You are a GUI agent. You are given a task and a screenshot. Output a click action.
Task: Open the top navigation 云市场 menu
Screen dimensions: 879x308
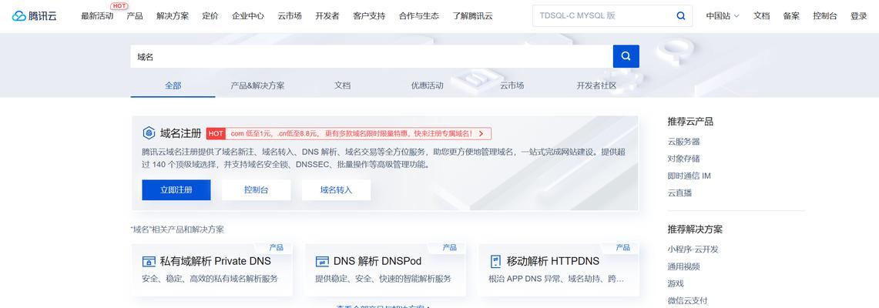pos(289,15)
